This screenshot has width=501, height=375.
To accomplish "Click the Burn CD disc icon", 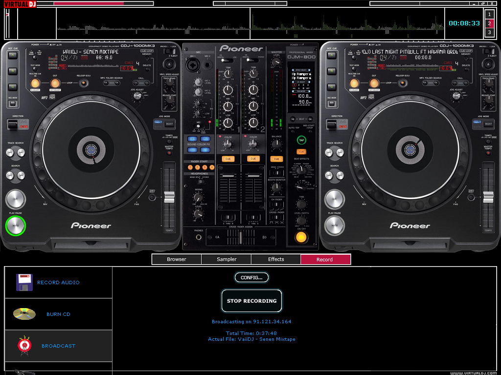I will pos(23,314).
